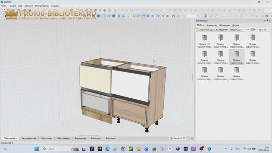Open Premiere Pro from the taskbar
Screen dimensions: 272x153
(x=185, y=149)
